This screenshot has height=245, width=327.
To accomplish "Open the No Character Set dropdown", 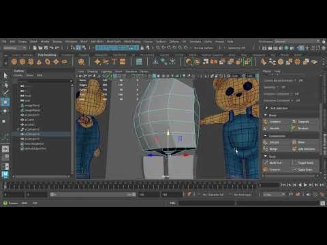I will [213, 195].
